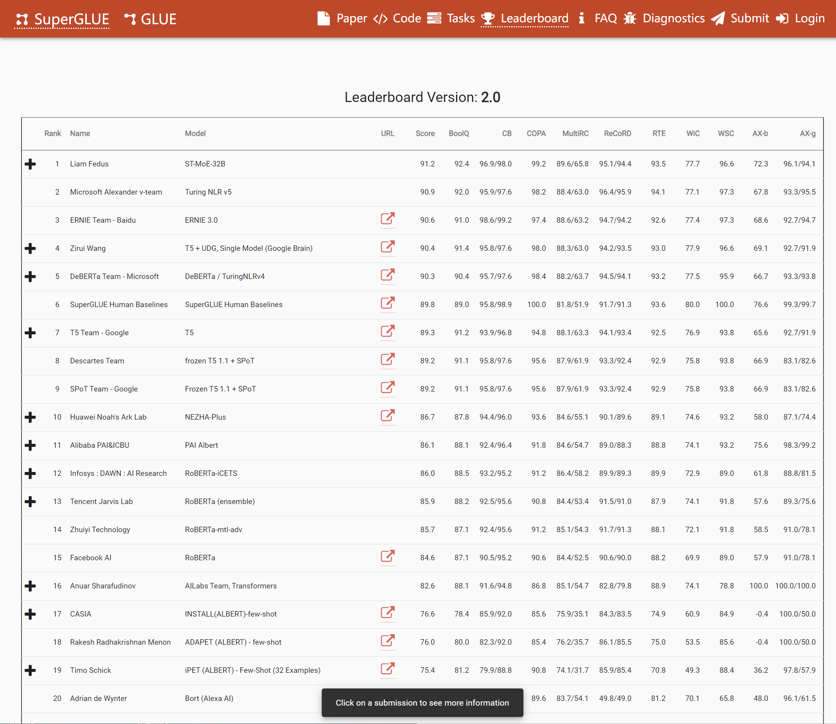This screenshot has height=724, width=836.
Task: Open URL link icon for Zirui Wang row
Action: (x=387, y=247)
